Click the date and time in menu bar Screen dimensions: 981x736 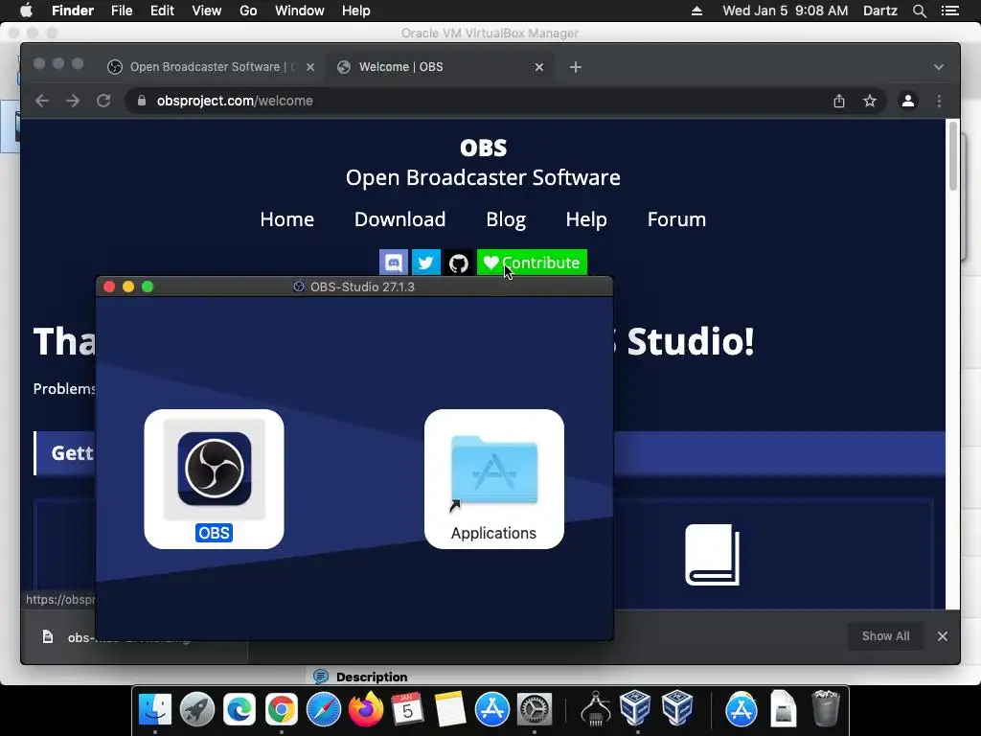pyautogui.click(x=786, y=11)
